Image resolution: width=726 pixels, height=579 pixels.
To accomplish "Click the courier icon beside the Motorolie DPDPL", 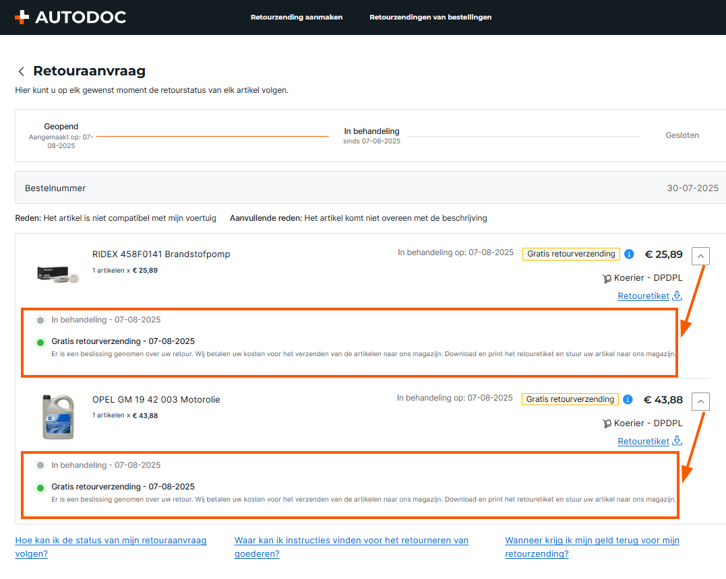I will [607, 423].
